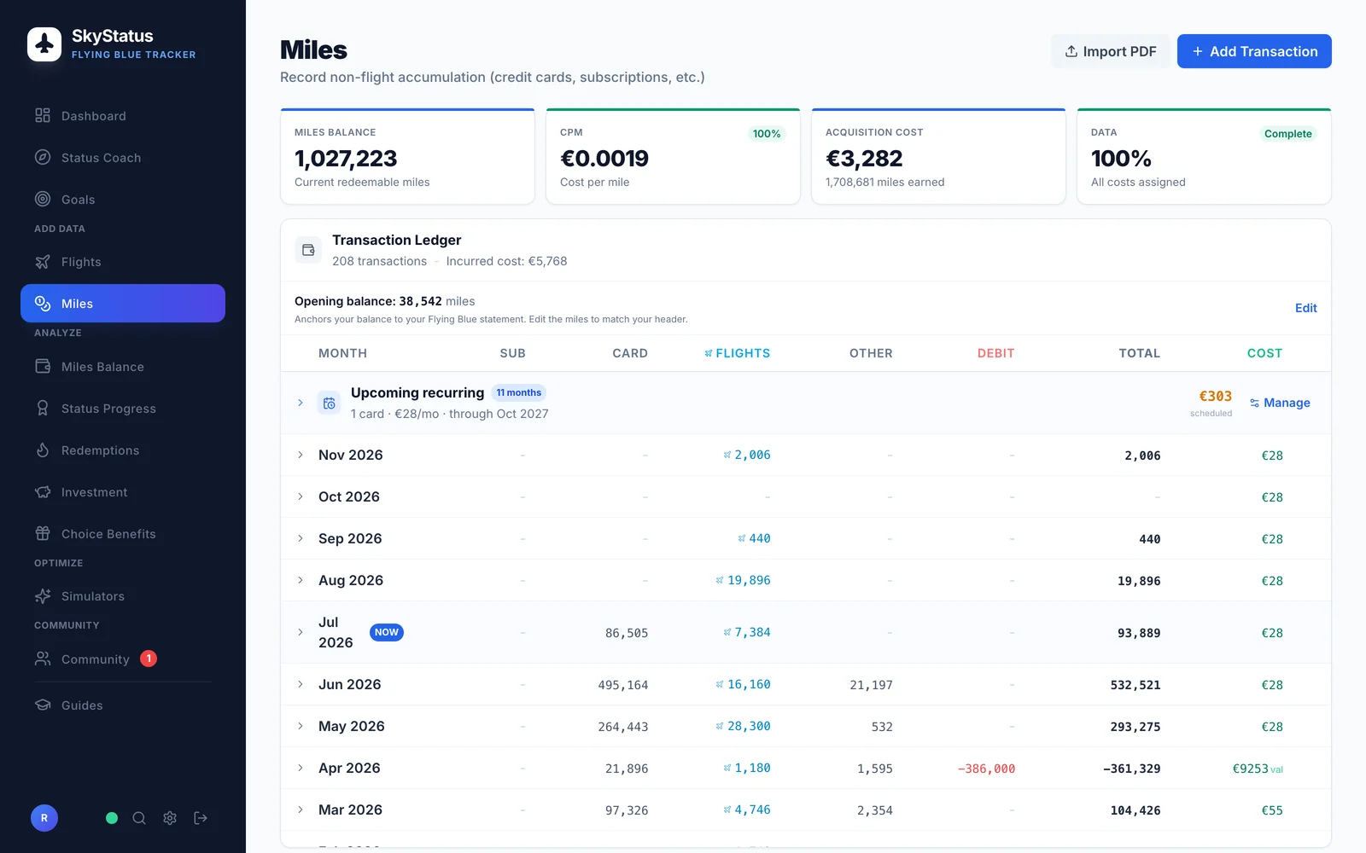The height and width of the screenshot is (853, 1366).
Task: Click the Guides graduation cap icon
Action: [43, 705]
